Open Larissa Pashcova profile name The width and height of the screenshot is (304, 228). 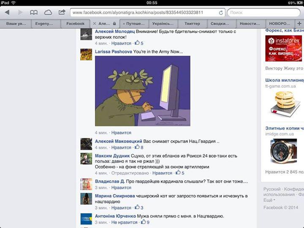[x=114, y=52]
